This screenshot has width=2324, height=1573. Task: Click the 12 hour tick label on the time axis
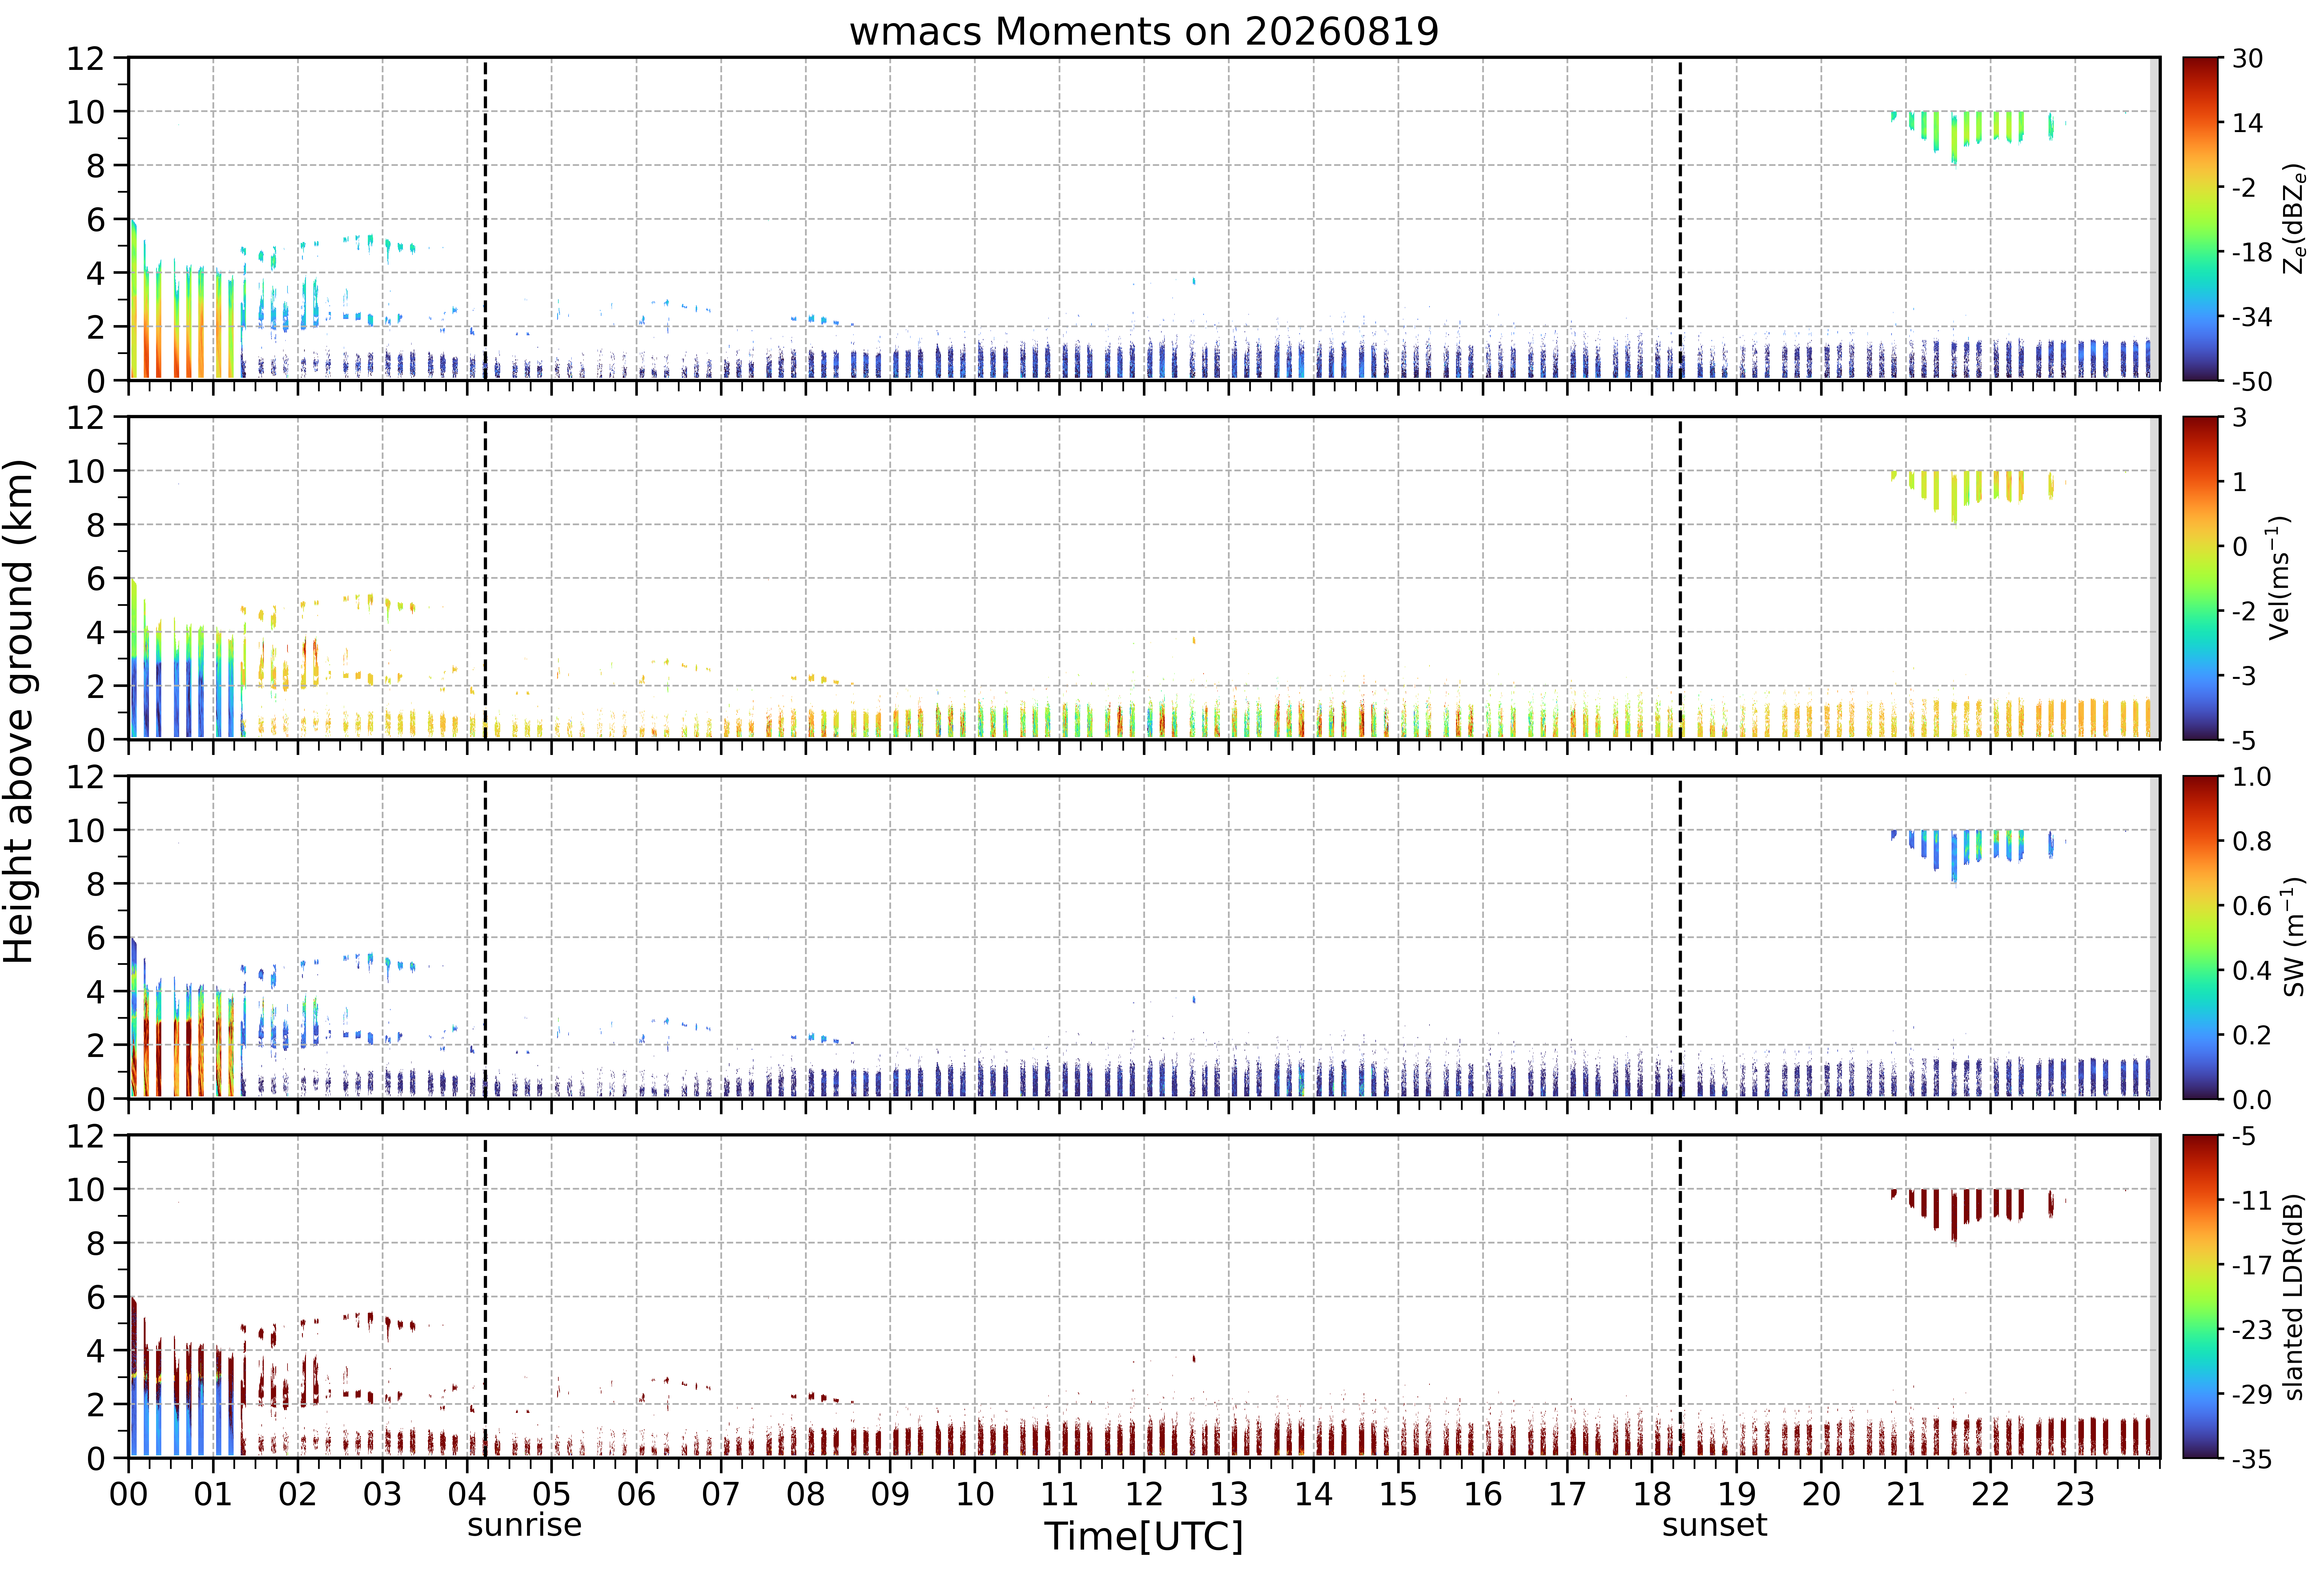tap(1144, 1494)
